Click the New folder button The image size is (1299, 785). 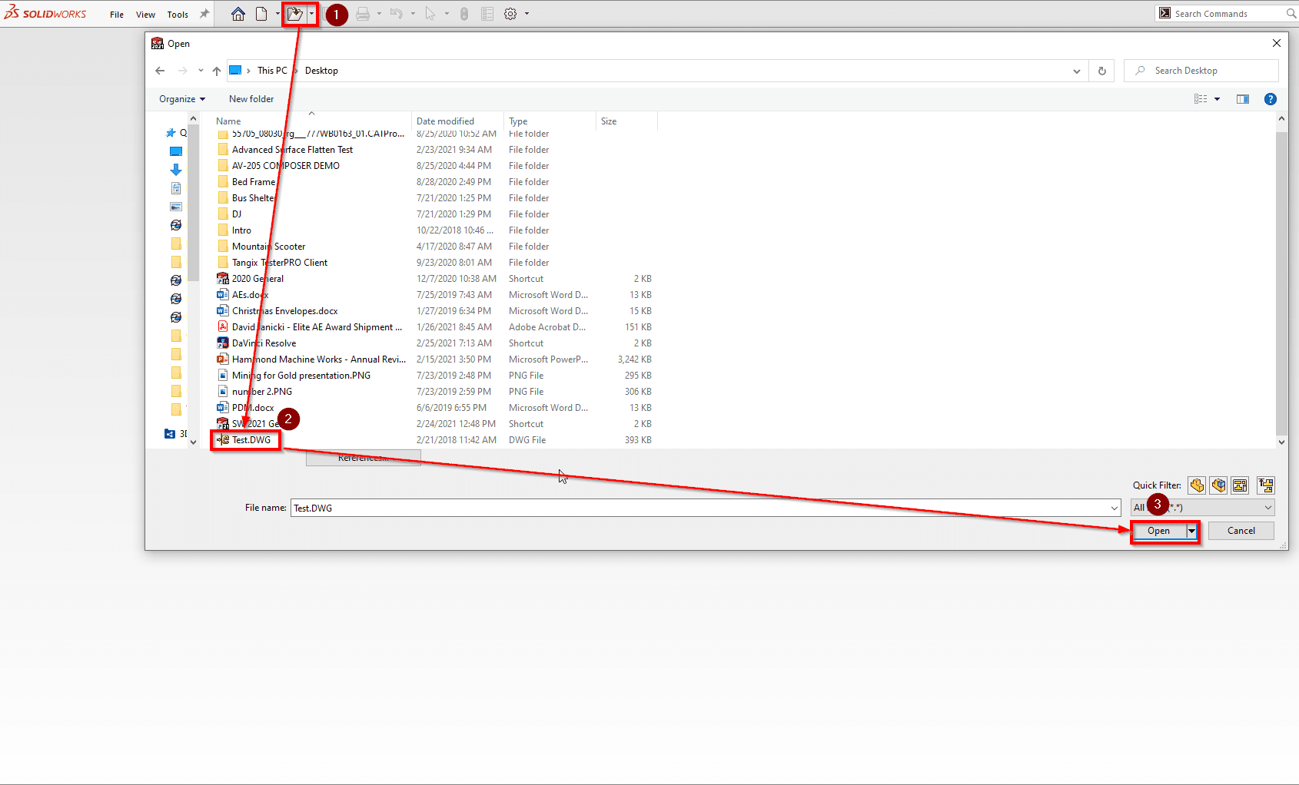click(251, 99)
